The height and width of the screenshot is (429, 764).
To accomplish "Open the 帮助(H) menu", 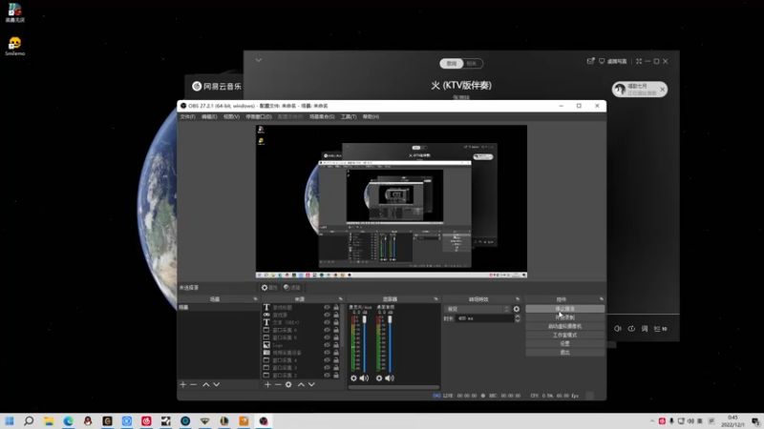I will tap(371, 116).
